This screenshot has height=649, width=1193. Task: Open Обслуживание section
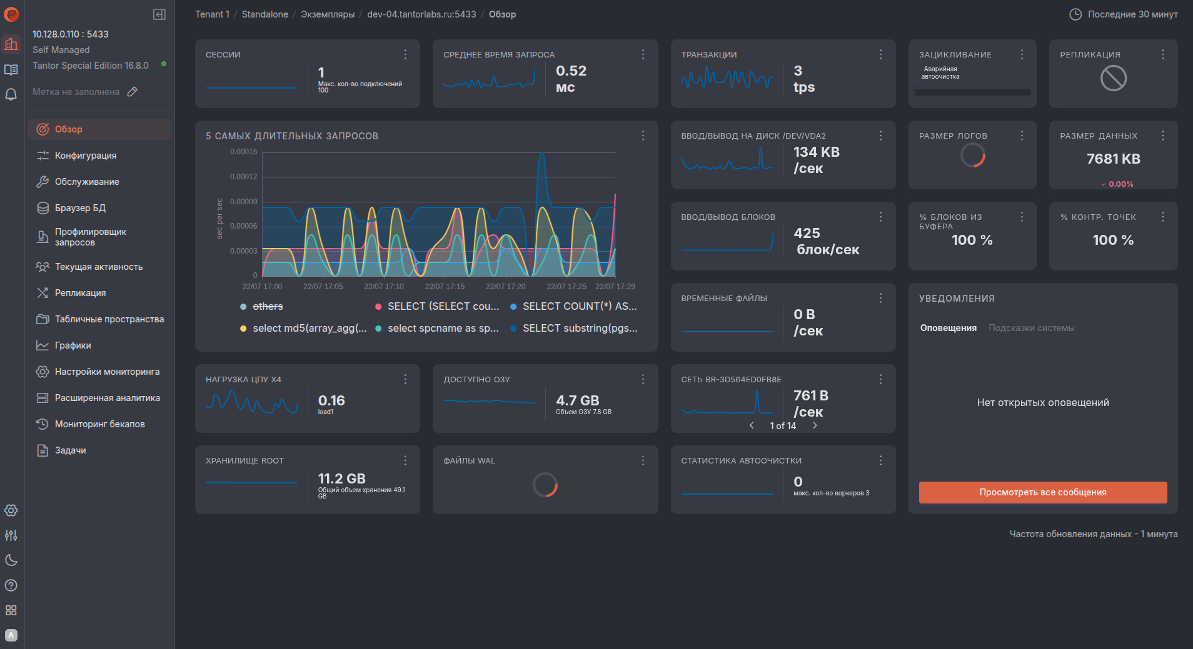[100, 182]
